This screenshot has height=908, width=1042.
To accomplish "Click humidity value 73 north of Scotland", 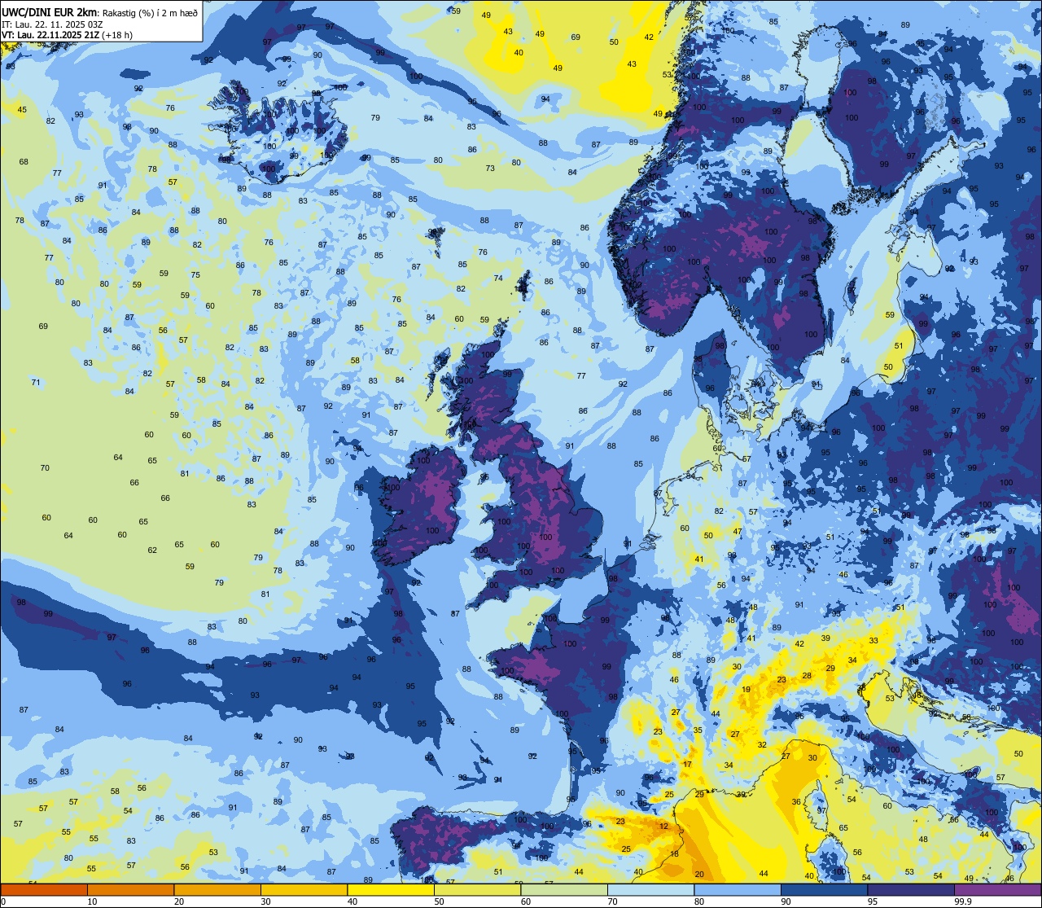I will point(490,169).
